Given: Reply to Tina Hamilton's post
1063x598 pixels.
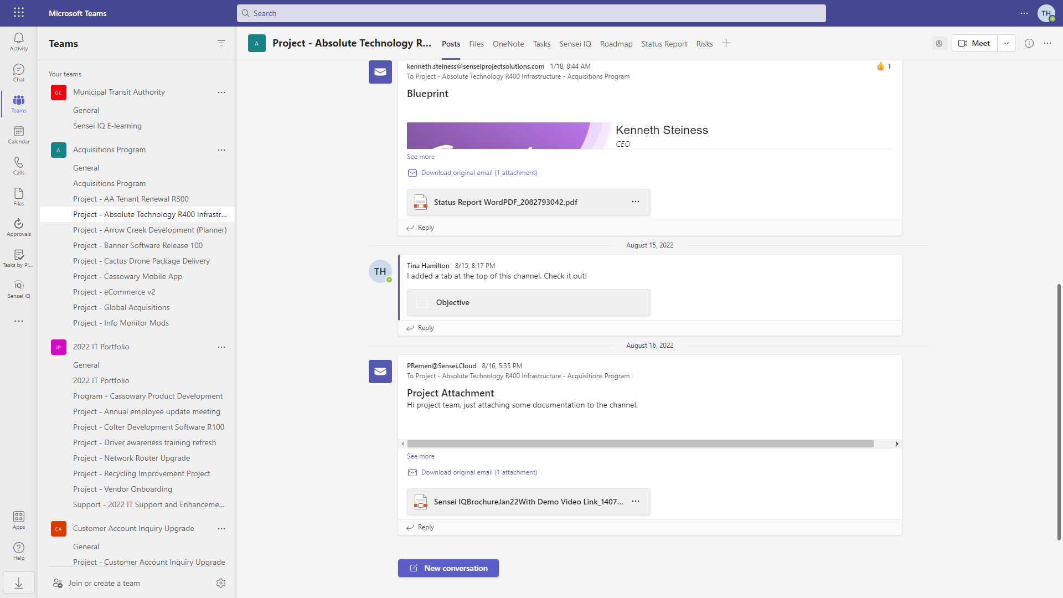Looking at the screenshot, I should pyautogui.click(x=420, y=328).
